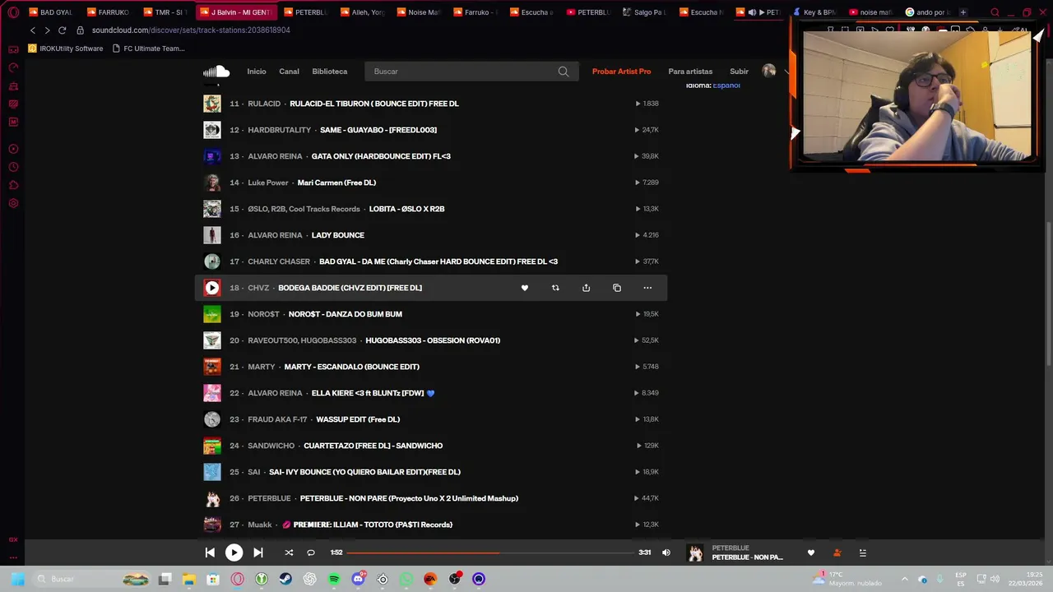Toggle shuffle in the player bar
This screenshot has width=1053, height=592.
point(289,553)
